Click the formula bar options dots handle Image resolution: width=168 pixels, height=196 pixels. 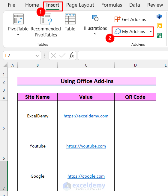(x=45, y=55)
